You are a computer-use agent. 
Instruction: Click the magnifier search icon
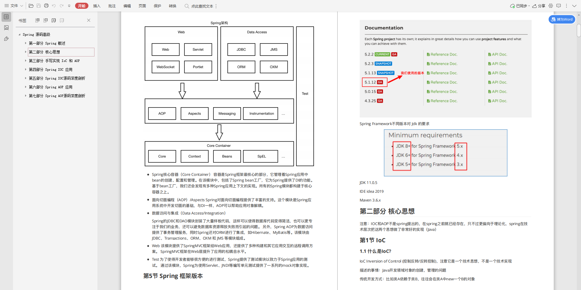tap(187, 6)
